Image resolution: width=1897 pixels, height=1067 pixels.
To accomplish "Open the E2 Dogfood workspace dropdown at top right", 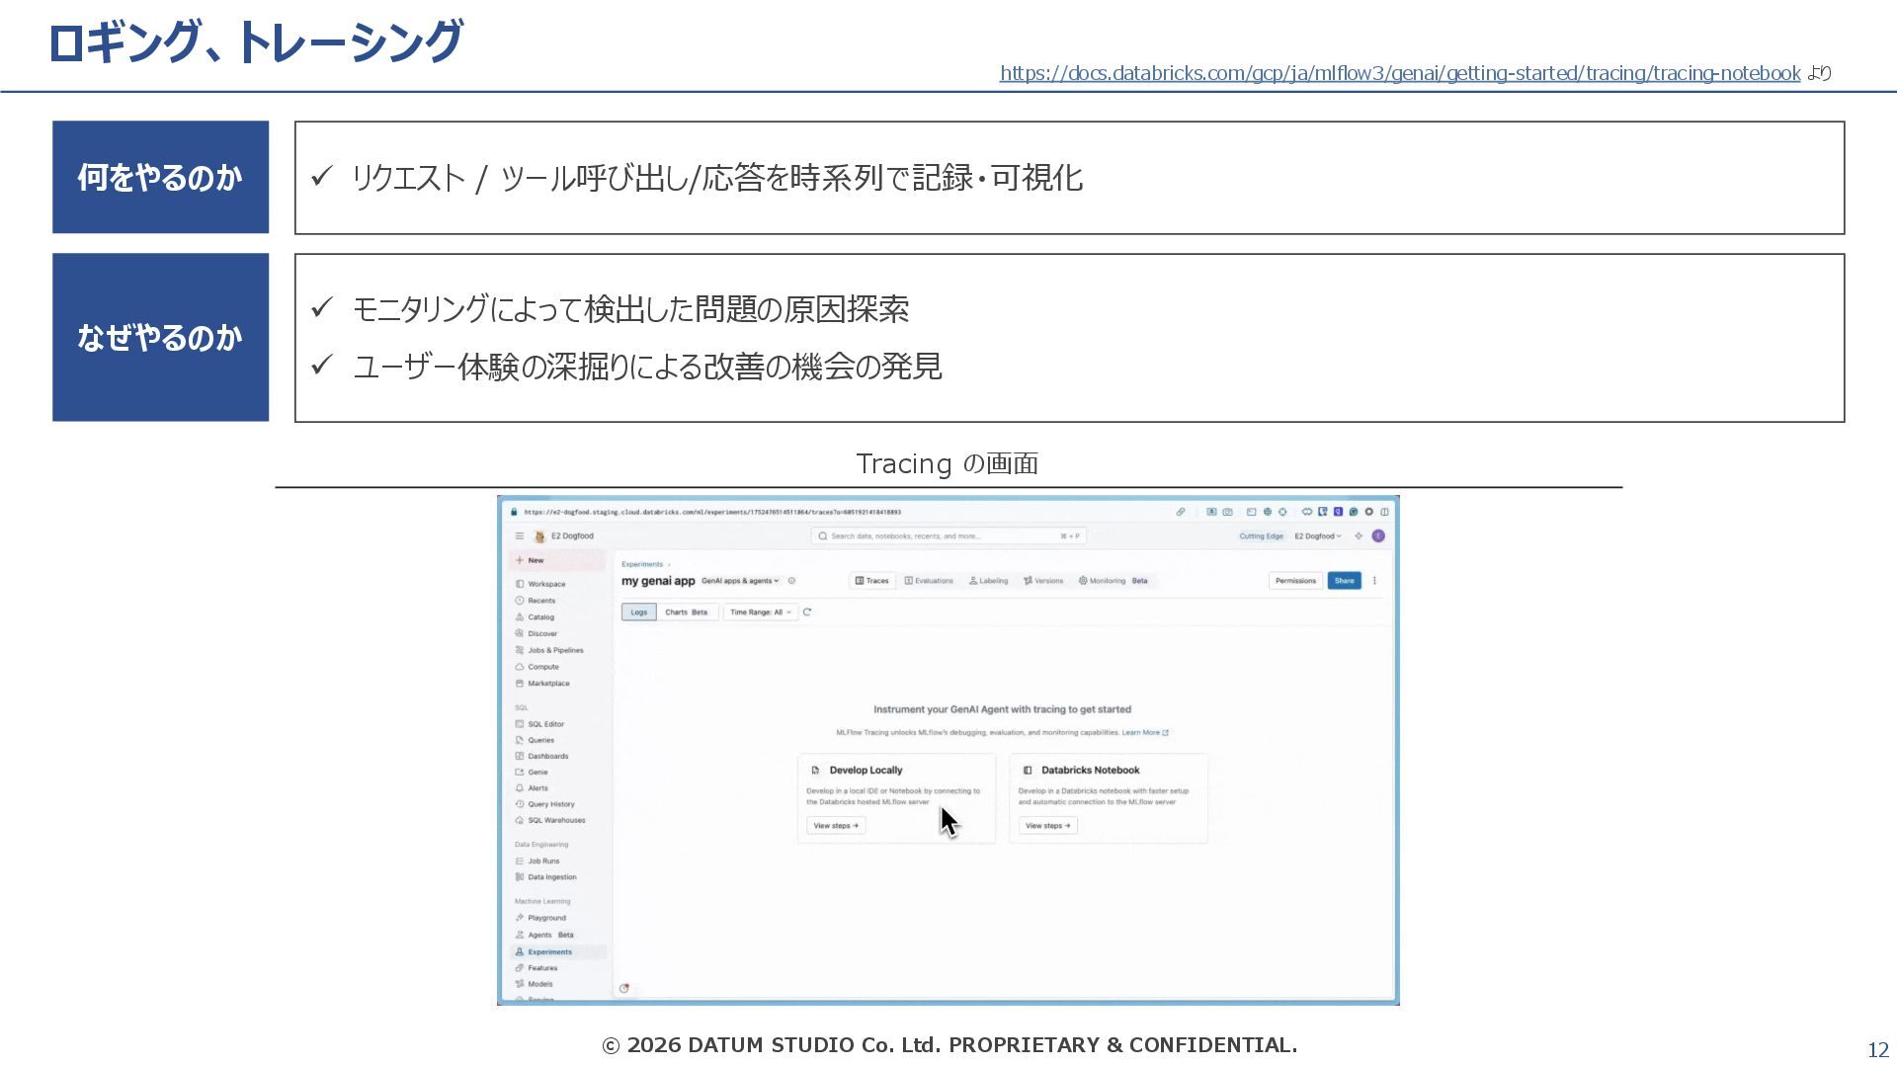I will click(1318, 536).
